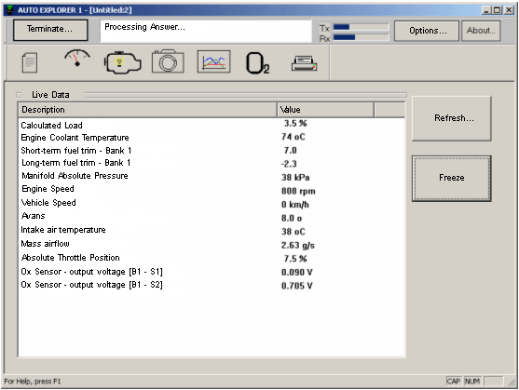Open the check engine trouble codes icon

[x=122, y=62]
